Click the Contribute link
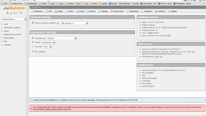The width and height of the screenshot is (206, 116). tap(146, 81)
